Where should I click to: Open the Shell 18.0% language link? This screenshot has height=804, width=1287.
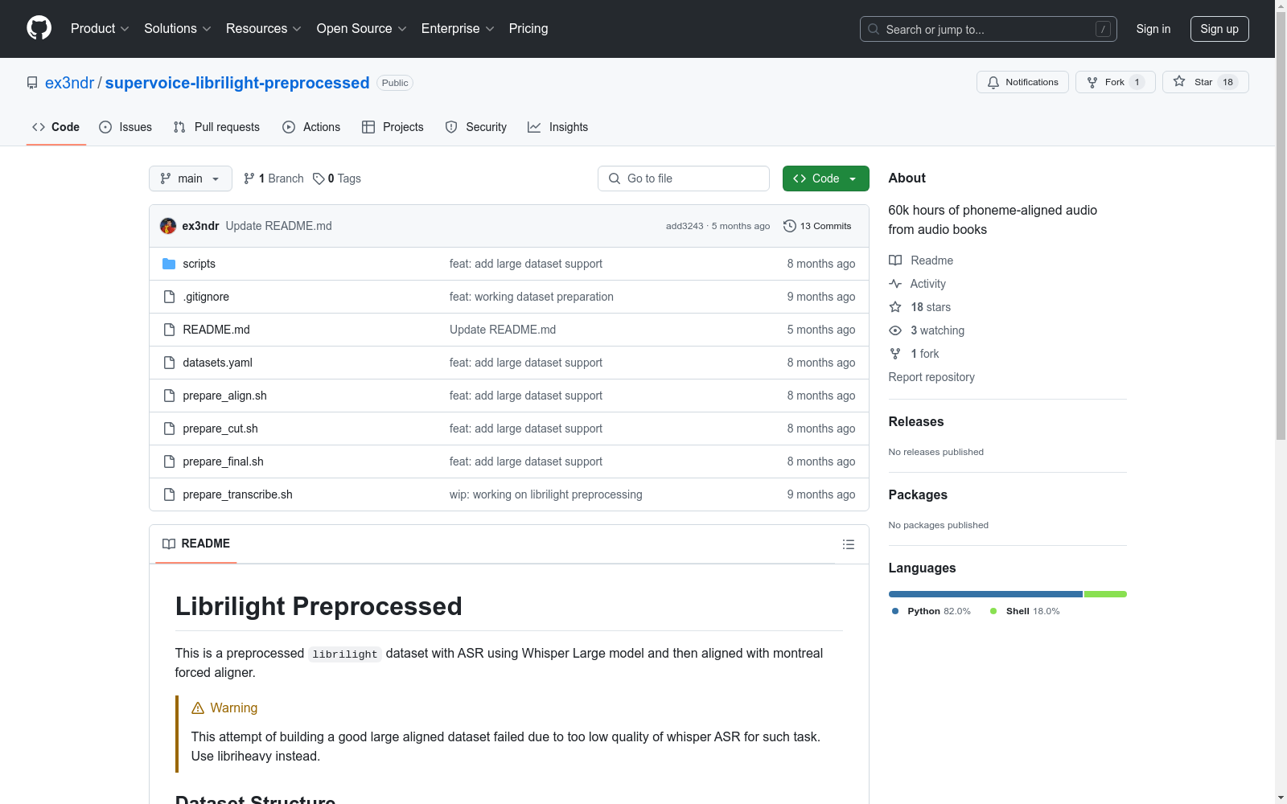(x=1025, y=611)
